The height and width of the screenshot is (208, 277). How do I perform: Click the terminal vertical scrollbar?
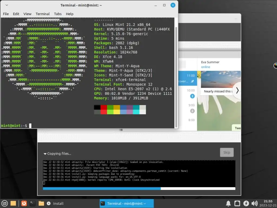coord(176,77)
